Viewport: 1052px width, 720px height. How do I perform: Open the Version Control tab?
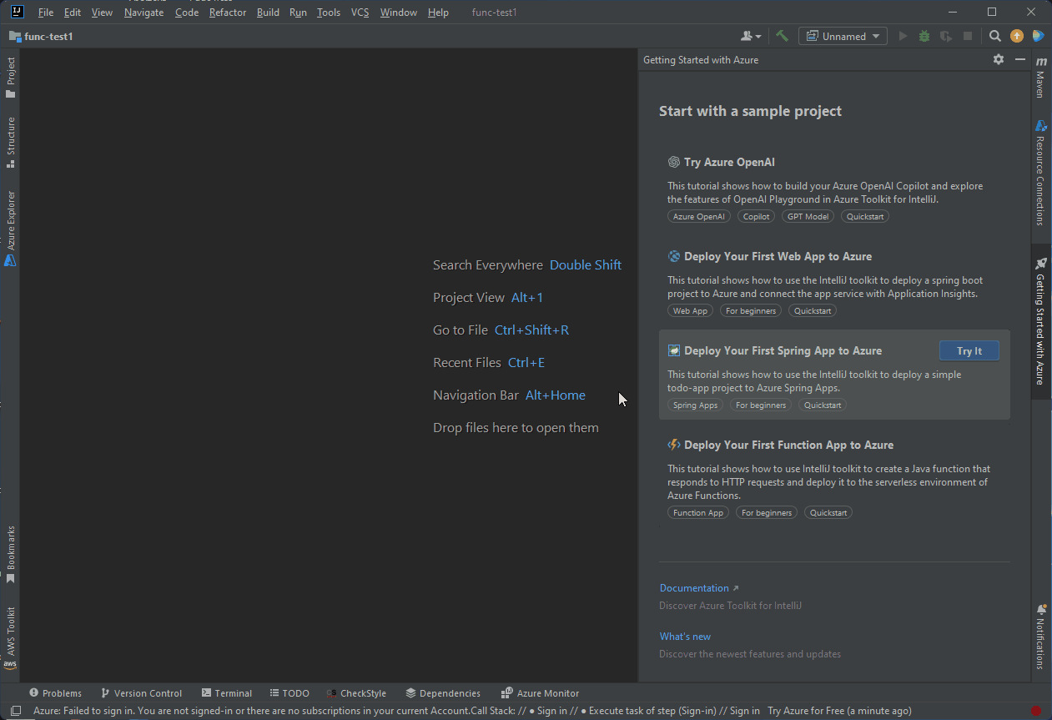(x=141, y=693)
